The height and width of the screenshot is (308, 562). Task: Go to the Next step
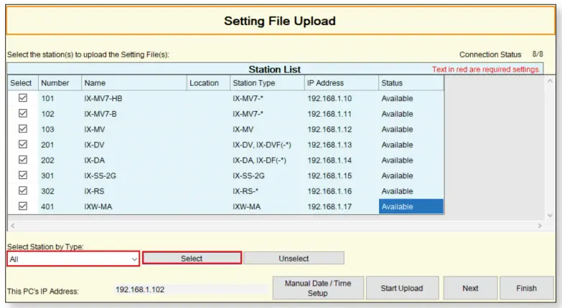(470, 288)
